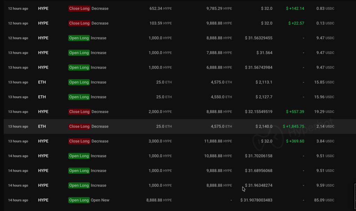
Task: Select the 15.96 USDC fee
Action: click(324, 97)
